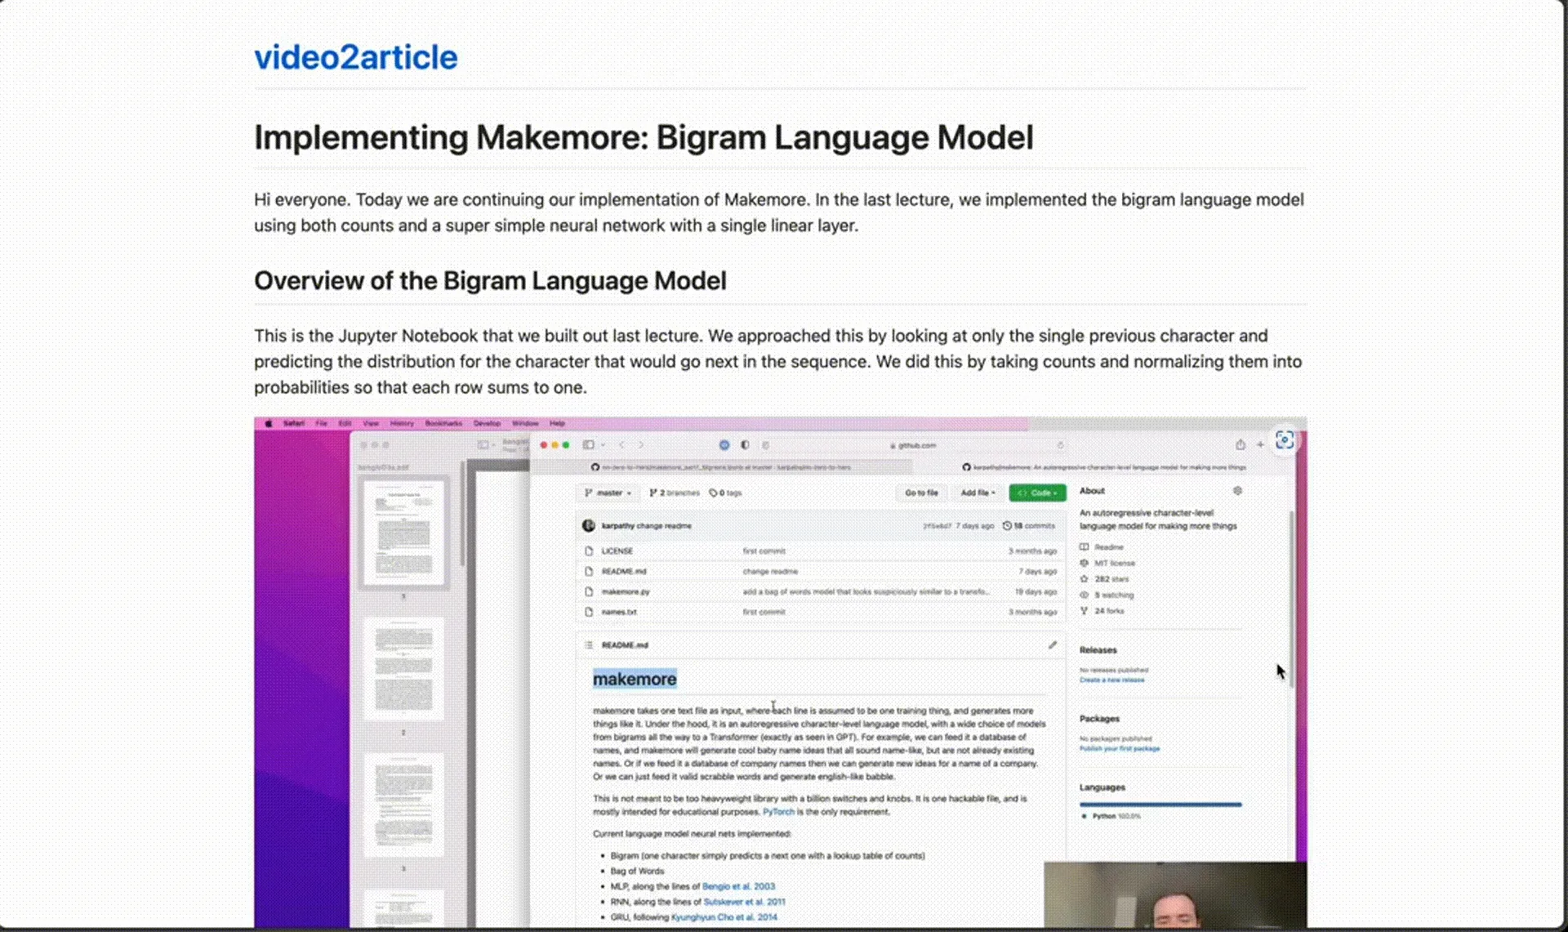The height and width of the screenshot is (932, 1568).
Task: Open the README.md file in the file list
Action: (x=624, y=571)
